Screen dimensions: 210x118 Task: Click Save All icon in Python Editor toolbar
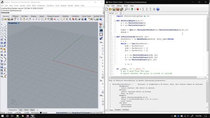121,9
